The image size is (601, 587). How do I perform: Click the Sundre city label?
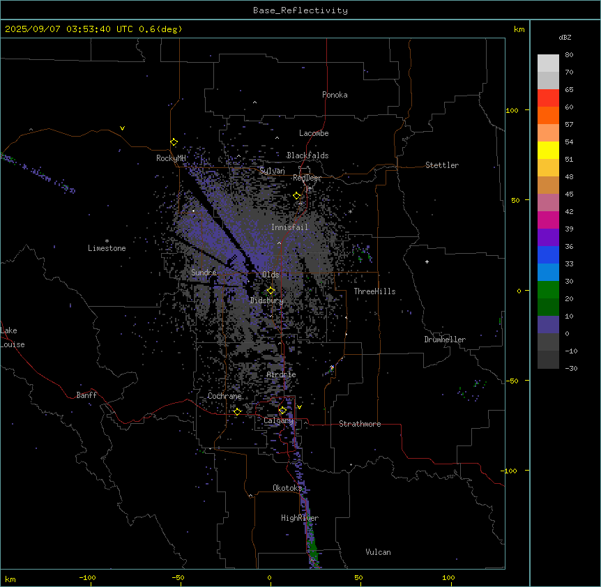click(x=204, y=273)
